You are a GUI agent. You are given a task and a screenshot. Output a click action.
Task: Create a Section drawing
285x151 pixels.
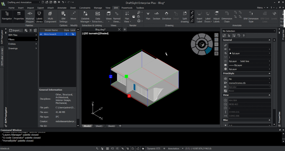pyautogui.click(x=156, y=16)
